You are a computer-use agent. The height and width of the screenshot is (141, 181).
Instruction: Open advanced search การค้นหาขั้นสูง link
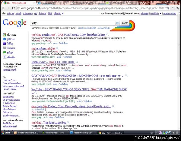tap(103, 28)
